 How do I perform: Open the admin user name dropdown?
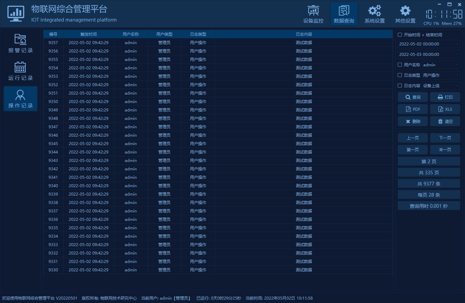coord(457,65)
